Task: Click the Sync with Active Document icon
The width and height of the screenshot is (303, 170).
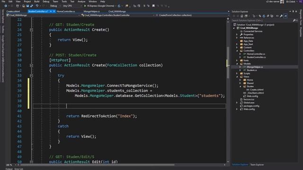Action: [260, 16]
